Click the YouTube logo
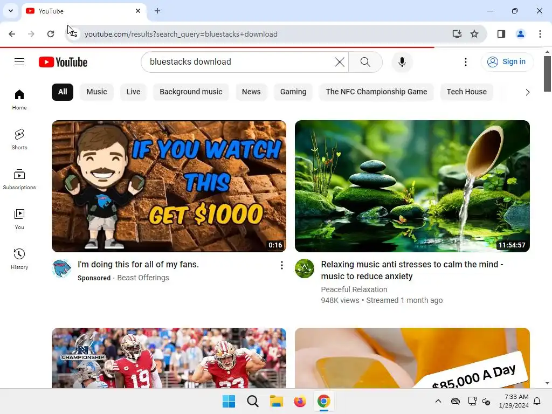This screenshot has height=414, width=552. (x=63, y=62)
